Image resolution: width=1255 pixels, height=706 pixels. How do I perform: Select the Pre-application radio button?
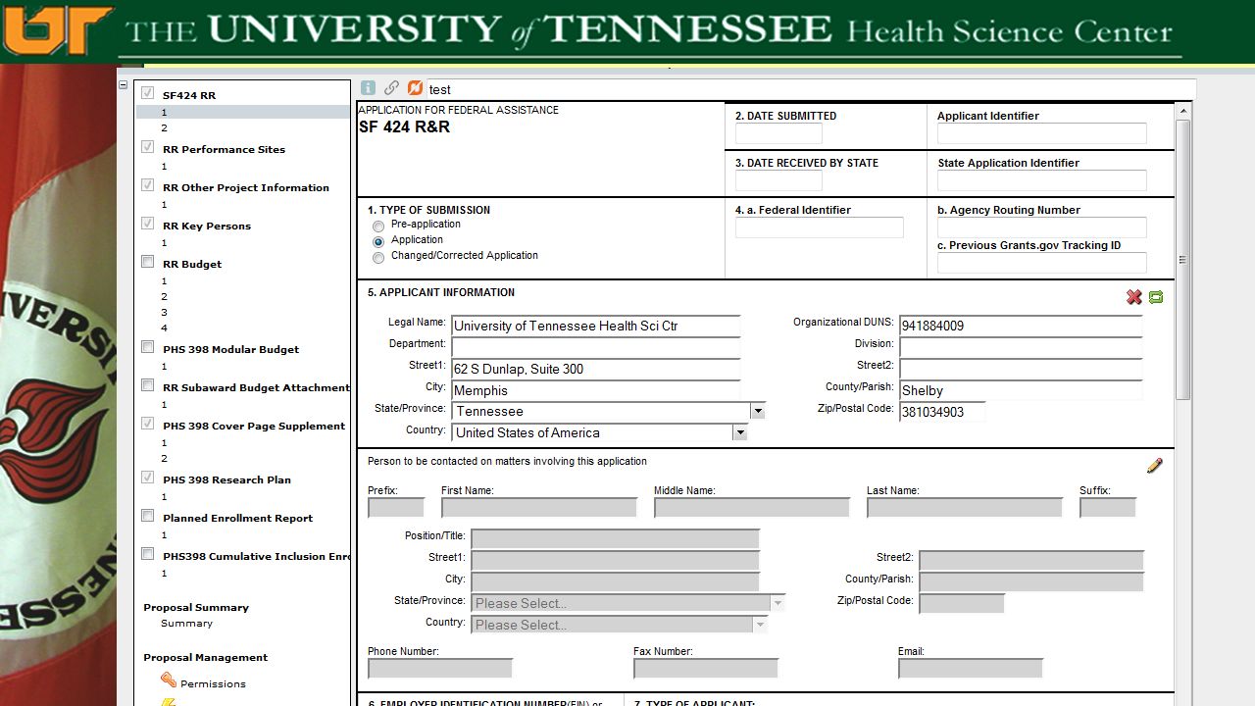tap(378, 227)
